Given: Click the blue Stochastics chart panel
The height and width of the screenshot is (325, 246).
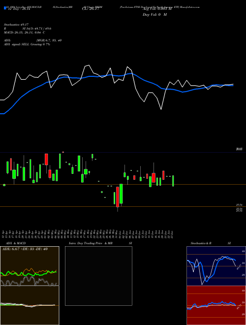Looking at the screenshot, I should 216,266.
